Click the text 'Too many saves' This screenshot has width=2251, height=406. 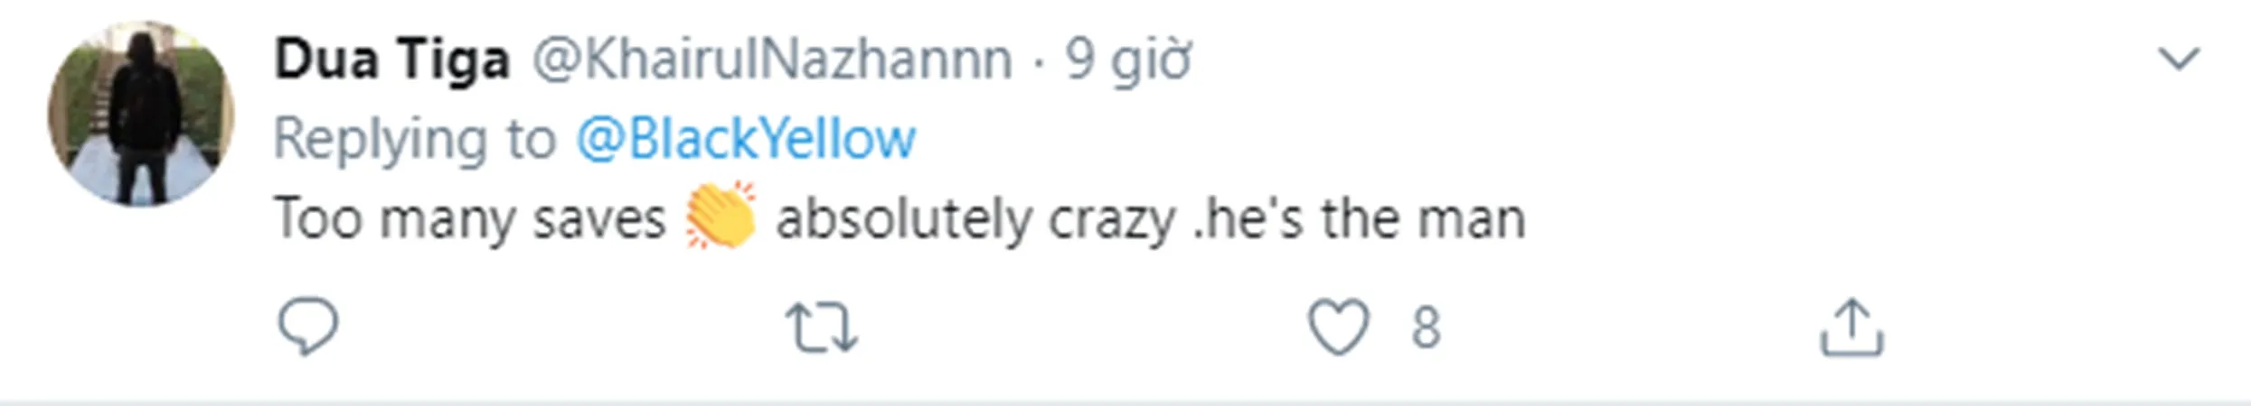click(469, 219)
